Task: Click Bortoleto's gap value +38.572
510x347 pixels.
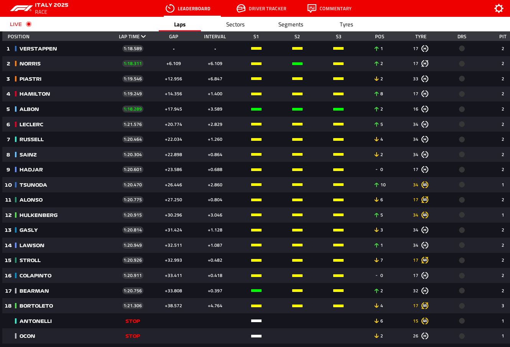Action: [174, 306]
